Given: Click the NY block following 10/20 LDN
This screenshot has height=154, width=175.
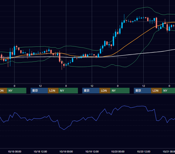Looking at the screenshot, I should 168,91.
